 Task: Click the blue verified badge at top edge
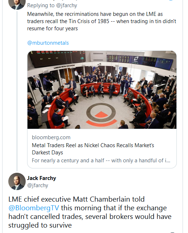171,0
